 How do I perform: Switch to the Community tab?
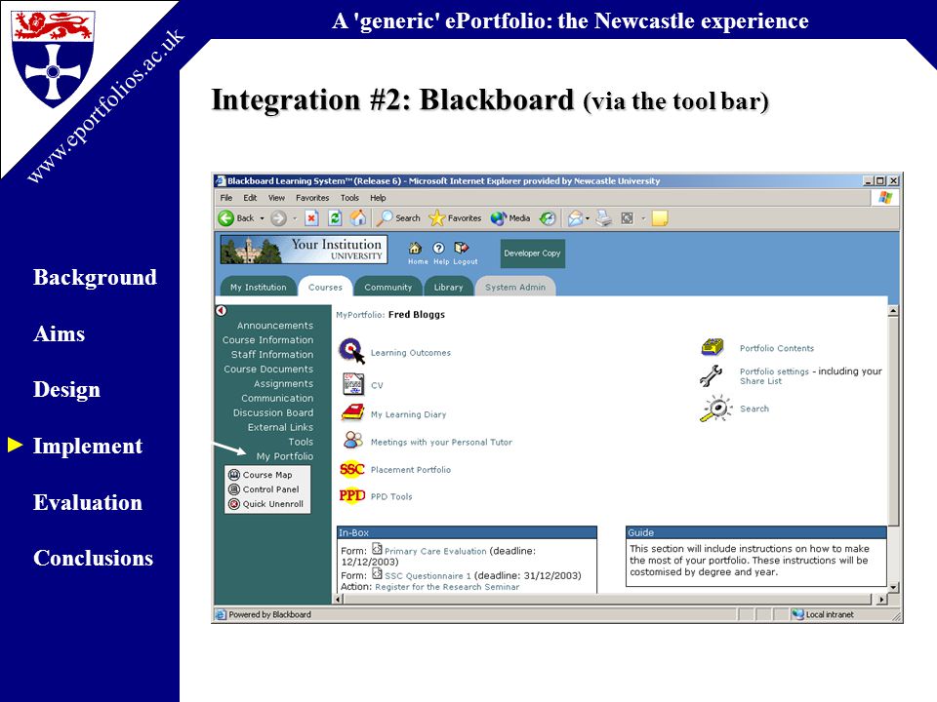(388, 287)
